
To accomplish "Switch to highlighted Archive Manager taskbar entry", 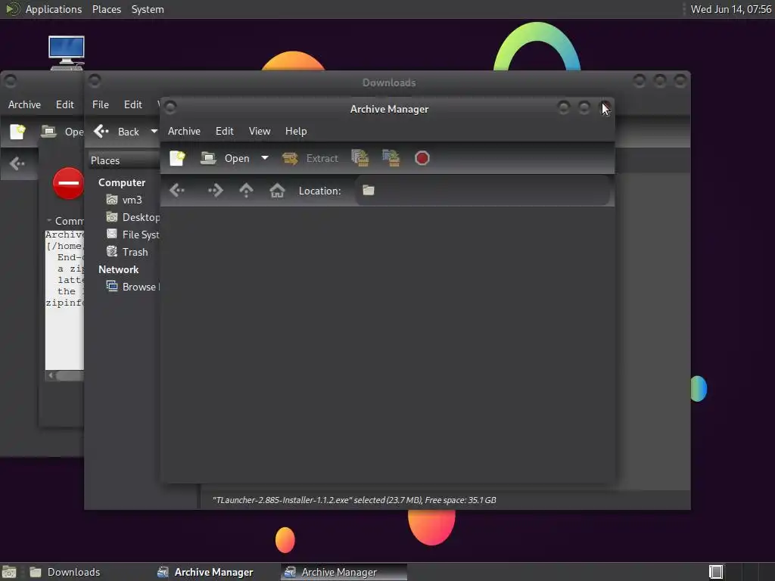I will point(344,572).
